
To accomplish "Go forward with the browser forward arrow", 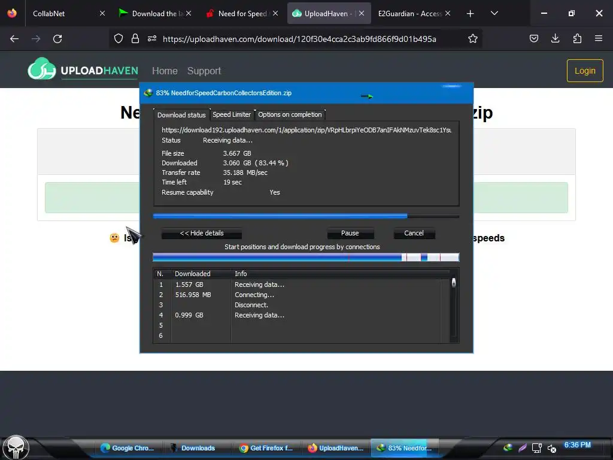I will point(36,39).
